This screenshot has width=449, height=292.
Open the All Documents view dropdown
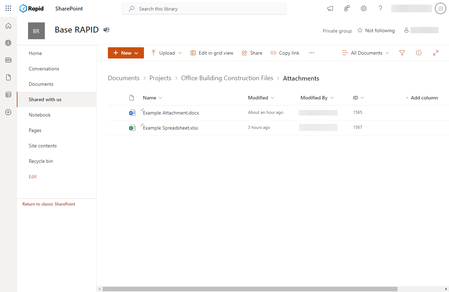pyautogui.click(x=365, y=53)
